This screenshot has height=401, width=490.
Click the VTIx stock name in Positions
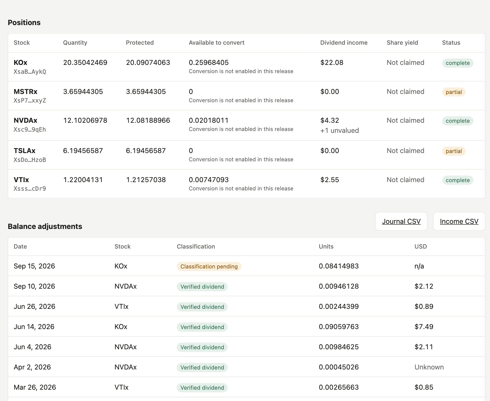coord(21,180)
